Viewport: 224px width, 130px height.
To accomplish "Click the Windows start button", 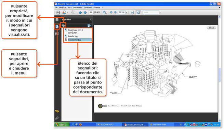I will [x=62, y=125].
